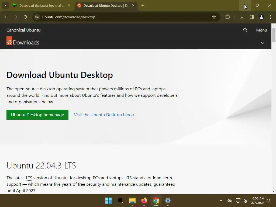Click the Canonical Ubuntu link

click(x=23, y=30)
